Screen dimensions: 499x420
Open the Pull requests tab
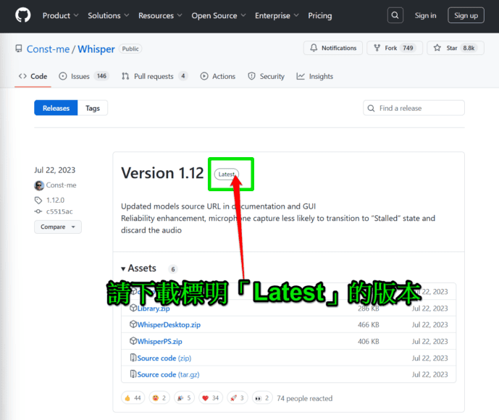pos(154,76)
